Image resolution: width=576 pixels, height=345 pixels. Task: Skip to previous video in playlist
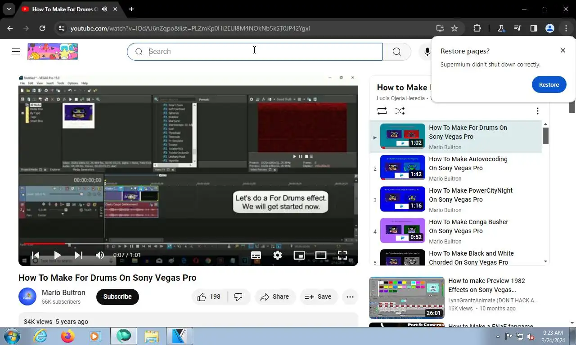[36, 255]
